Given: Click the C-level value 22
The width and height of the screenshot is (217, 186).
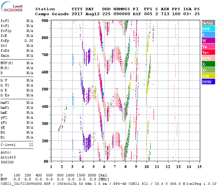Looking at the screenshot, I should tap(31, 145).
